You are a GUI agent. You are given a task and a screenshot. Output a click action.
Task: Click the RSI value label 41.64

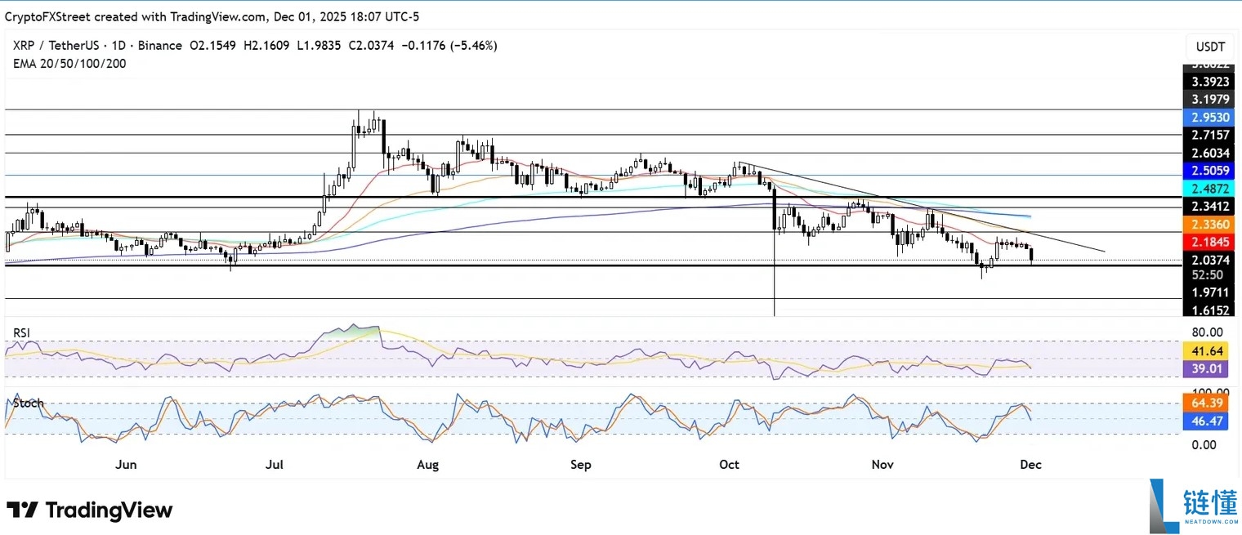click(1206, 350)
